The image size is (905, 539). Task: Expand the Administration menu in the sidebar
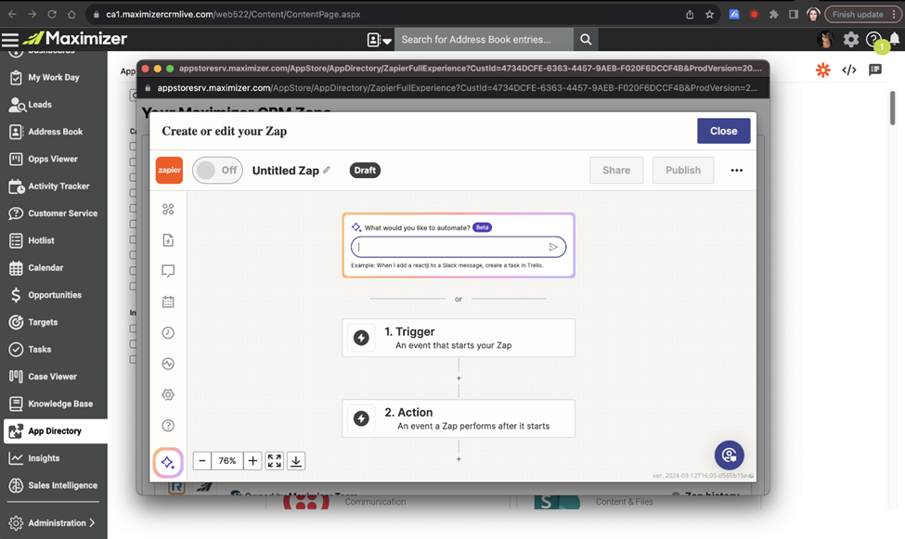(x=52, y=523)
